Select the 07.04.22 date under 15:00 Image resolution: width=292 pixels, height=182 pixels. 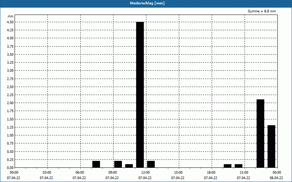click(x=178, y=178)
